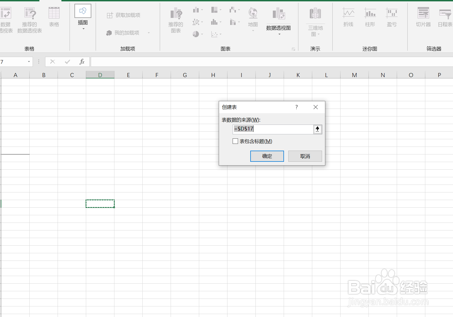The height and width of the screenshot is (317, 453).
Task: Open the Illustrations (插图) menu
Action: point(83,17)
